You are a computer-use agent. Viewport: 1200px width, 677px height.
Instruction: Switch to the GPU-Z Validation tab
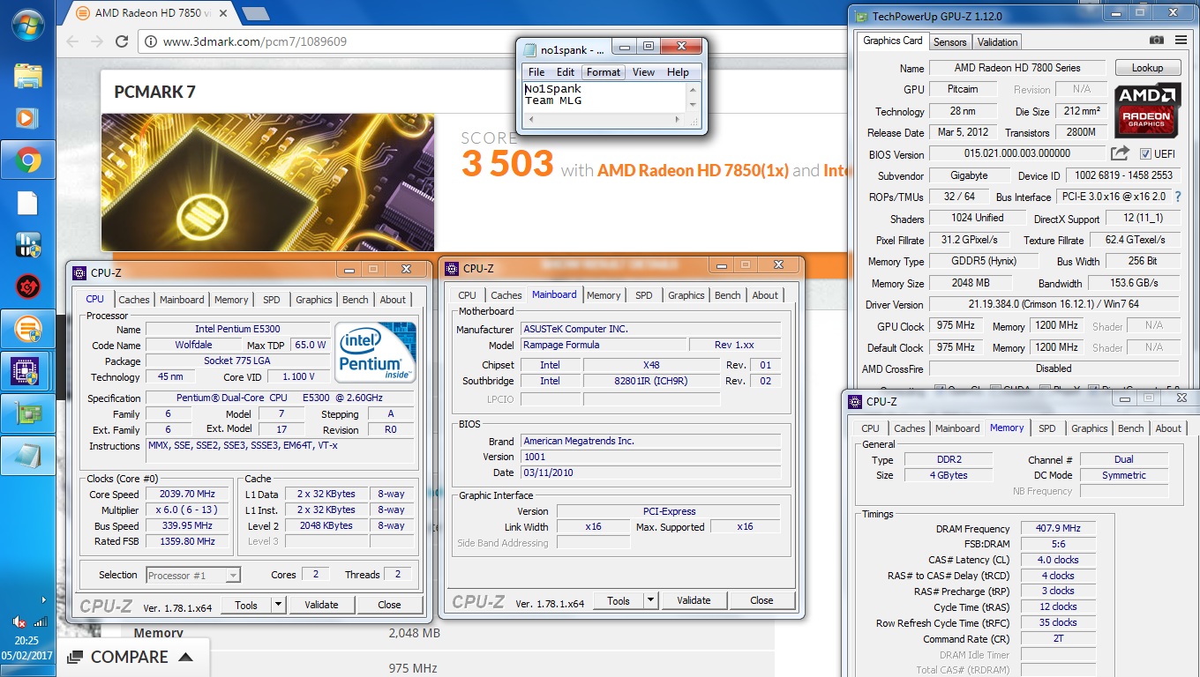click(x=997, y=41)
